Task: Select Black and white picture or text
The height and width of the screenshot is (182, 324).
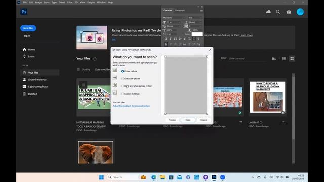Action: 122,86
